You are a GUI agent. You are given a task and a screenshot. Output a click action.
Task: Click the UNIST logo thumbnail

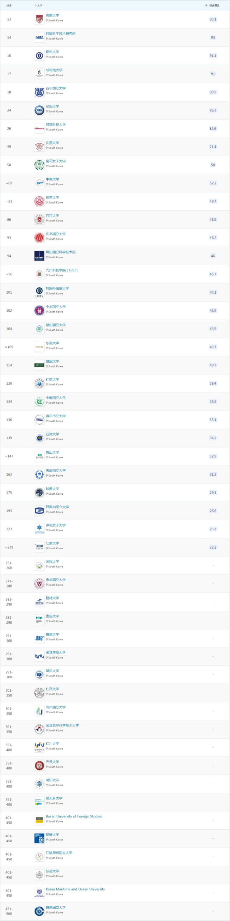click(x=39, y=256)
